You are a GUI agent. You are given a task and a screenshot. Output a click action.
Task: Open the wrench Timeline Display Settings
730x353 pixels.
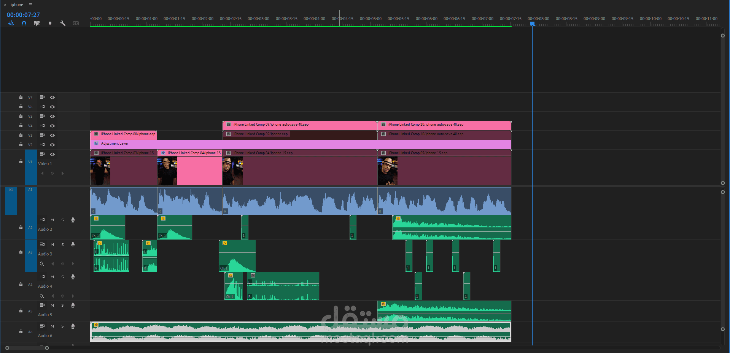(63, 23)
